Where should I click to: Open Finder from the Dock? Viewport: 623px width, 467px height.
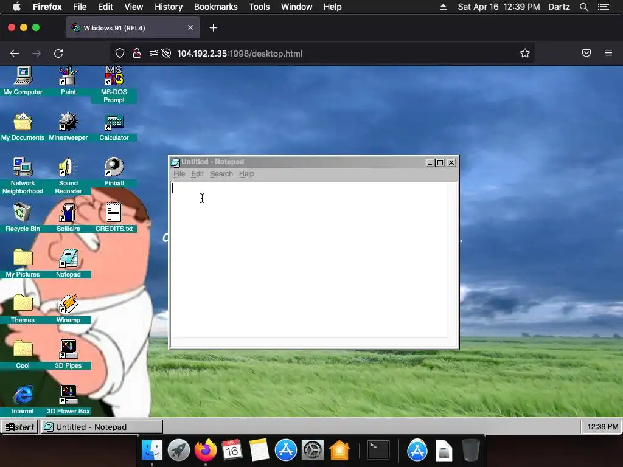point(151,451)
